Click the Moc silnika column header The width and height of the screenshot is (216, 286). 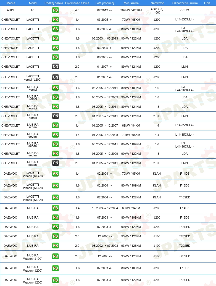(x=131, y=3)
